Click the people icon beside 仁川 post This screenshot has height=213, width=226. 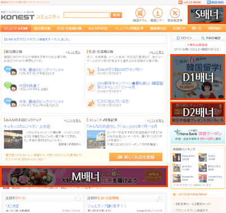click(x=91, y=103)
